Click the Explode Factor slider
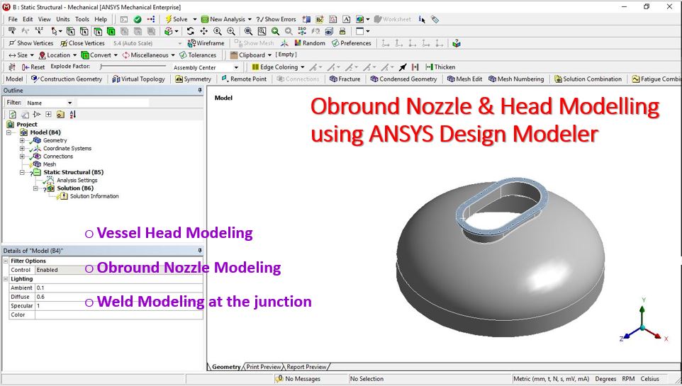Viewport: 682px width, 386px height. [133, 67]
